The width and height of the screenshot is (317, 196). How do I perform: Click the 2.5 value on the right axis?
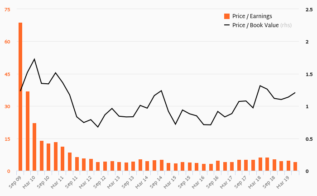click(309, 9)
